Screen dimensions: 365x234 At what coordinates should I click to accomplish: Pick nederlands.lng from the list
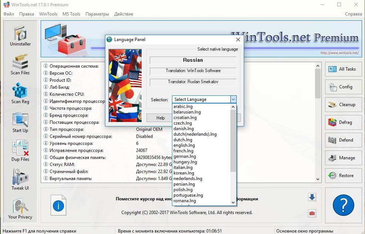click(201, 179)
